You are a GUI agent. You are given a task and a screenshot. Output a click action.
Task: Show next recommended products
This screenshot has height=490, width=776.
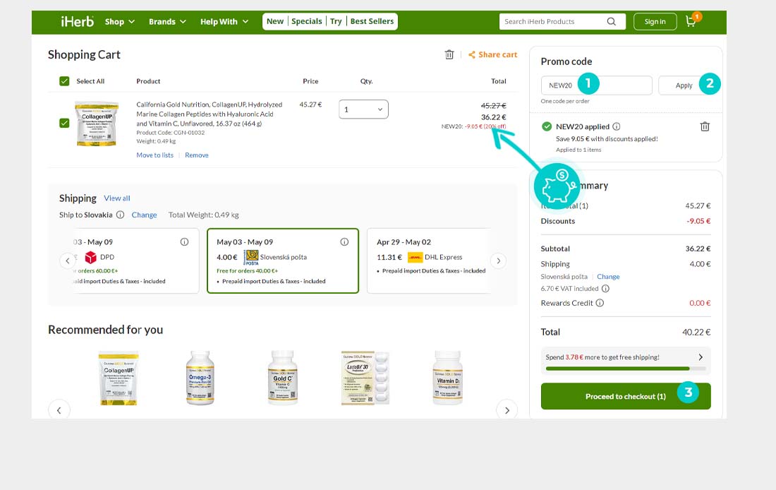(x=507, y=410)
